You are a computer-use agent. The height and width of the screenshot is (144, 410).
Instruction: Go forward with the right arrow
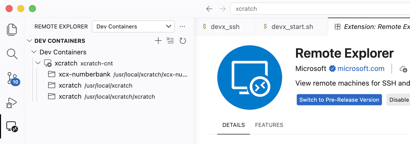pyautogui.click(x=223, y=9)
